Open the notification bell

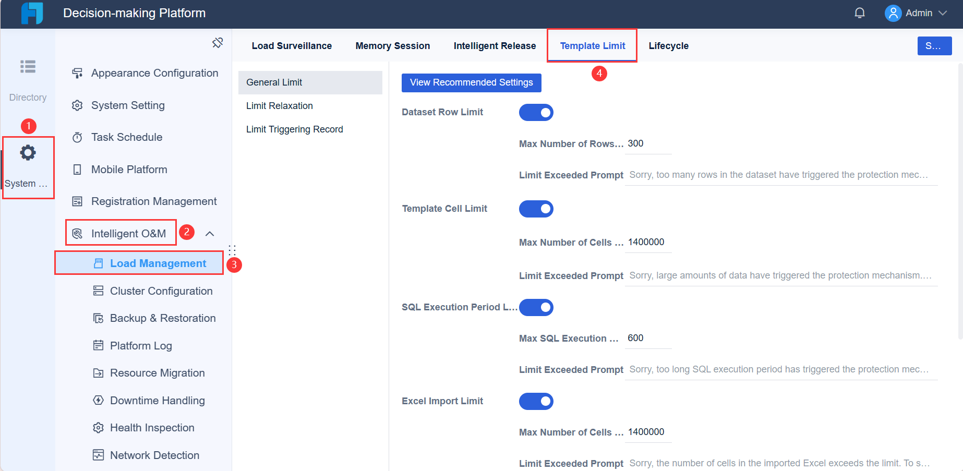coord(860,13)
